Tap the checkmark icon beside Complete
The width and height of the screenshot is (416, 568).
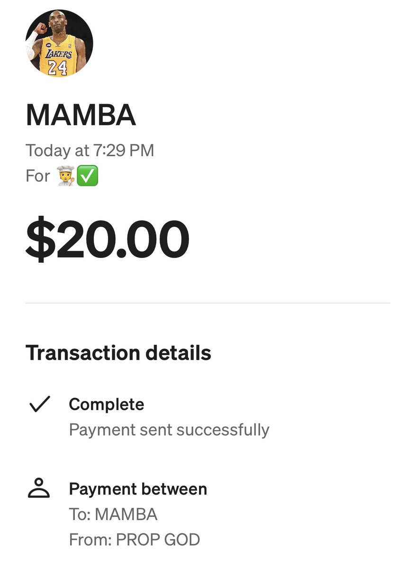point(40,405)
